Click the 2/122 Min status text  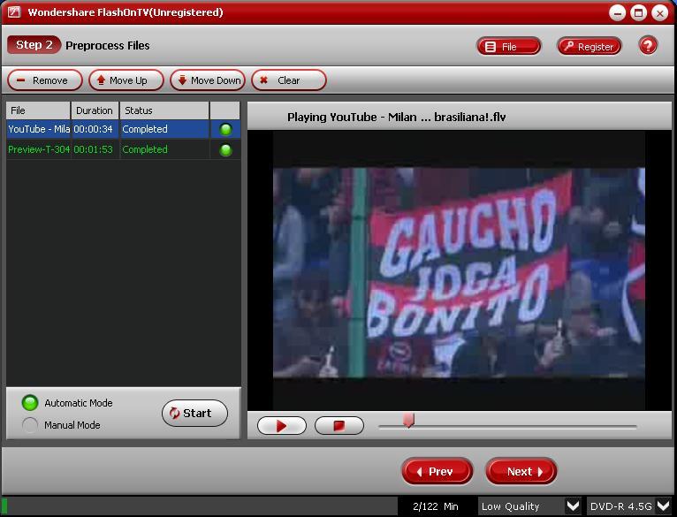[x=435, y=506]
